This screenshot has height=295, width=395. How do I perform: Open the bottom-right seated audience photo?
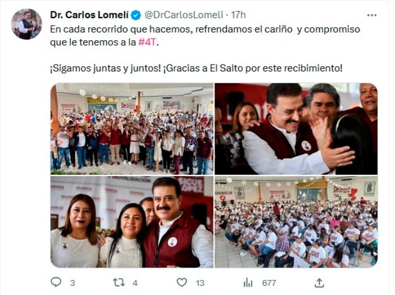(x=296, y=222)
